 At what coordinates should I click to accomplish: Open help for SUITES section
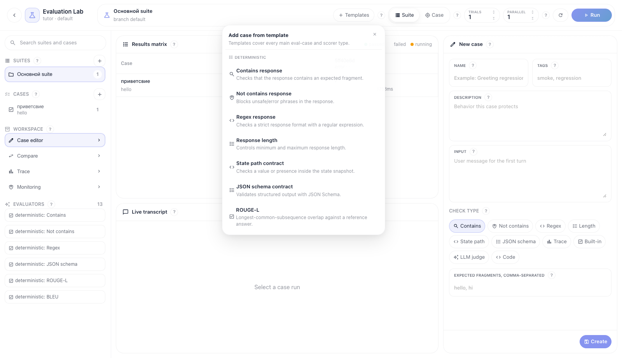(37, 61)
